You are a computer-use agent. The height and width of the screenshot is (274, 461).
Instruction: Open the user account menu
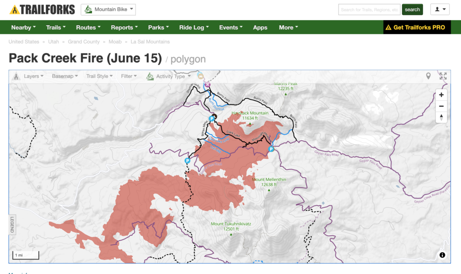pos(440,9)
